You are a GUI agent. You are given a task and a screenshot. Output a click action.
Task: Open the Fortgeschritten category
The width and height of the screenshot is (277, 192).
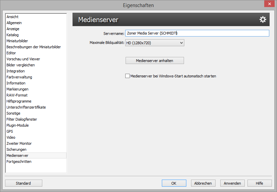(19, 162)
